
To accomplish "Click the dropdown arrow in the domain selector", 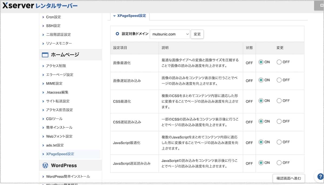I will [187, 34].
